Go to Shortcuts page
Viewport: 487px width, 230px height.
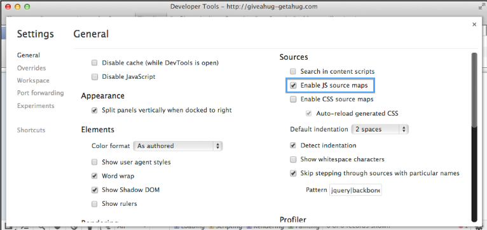click(x=31, y=130)
